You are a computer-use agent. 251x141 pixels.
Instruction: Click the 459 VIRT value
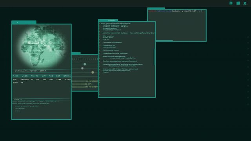(x=44, y=80)
